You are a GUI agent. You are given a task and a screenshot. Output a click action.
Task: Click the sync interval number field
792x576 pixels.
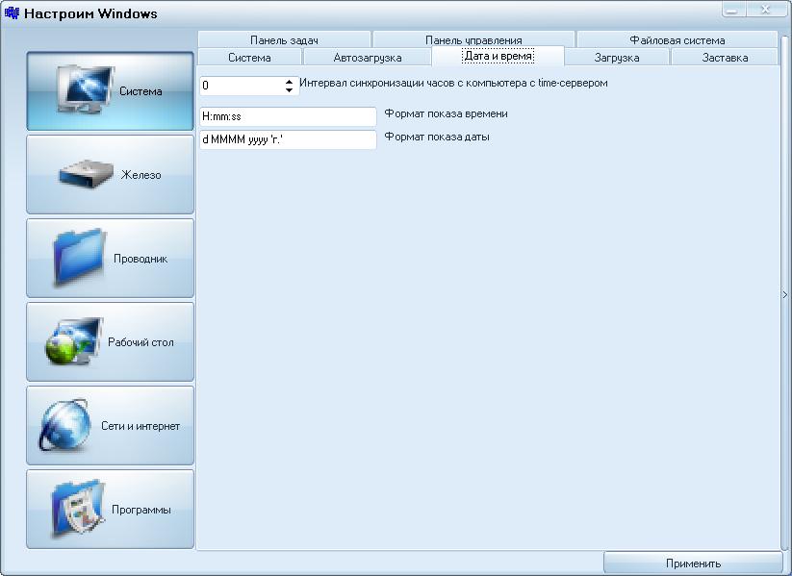click(242, 86)
